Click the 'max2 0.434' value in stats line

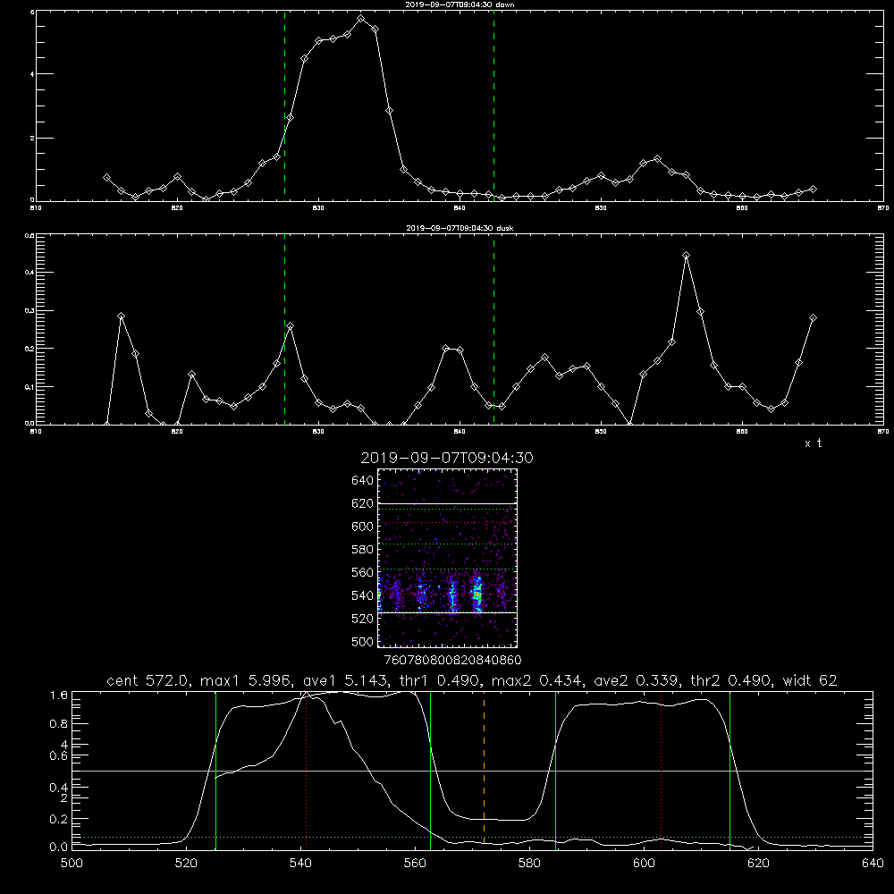tap(536, 680)
